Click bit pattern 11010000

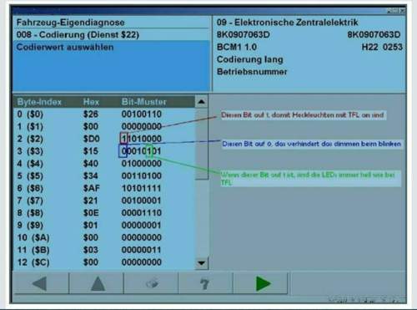click(x=142, y=139)
